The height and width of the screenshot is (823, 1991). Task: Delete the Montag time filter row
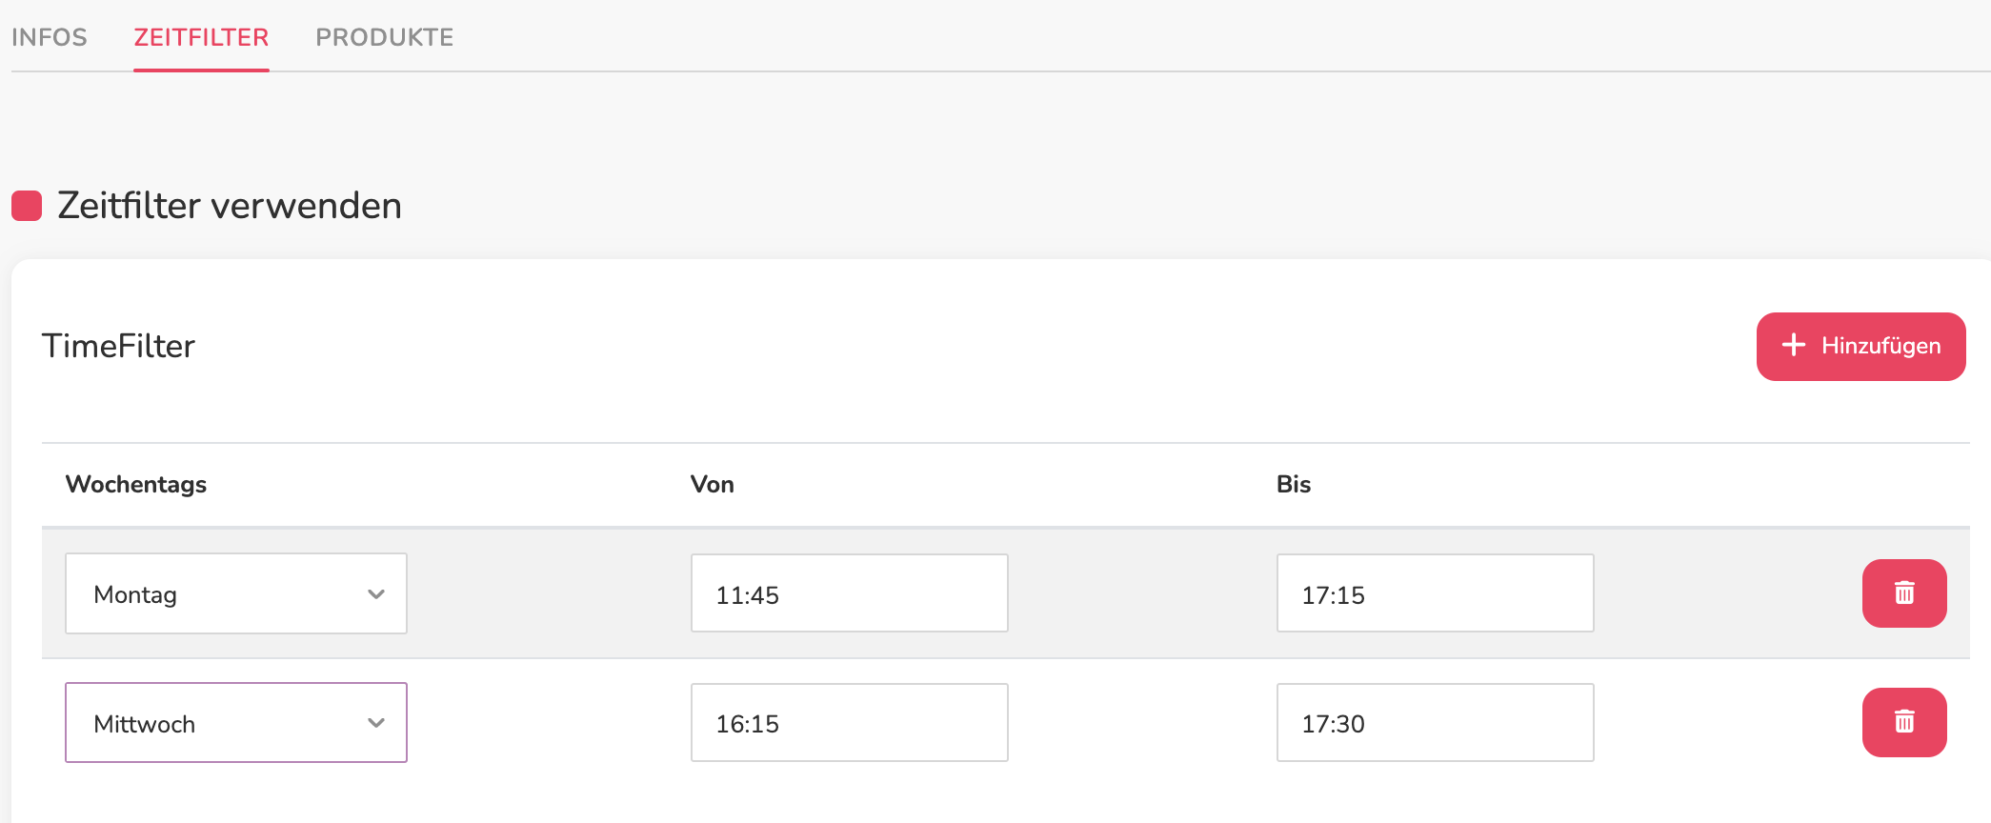point(1904,593)
